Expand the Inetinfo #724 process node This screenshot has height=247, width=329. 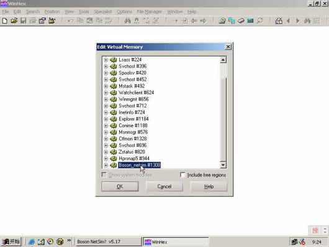pos(106,112)
